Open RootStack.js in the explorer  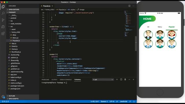(x=23, y=52)
